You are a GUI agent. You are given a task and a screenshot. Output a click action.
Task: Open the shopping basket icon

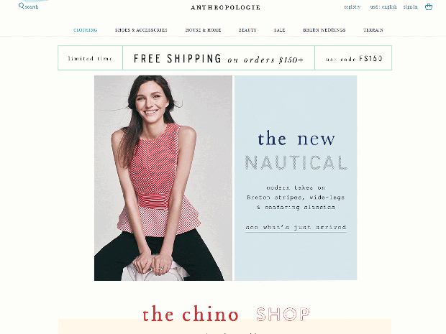click(x=429, y=6)
